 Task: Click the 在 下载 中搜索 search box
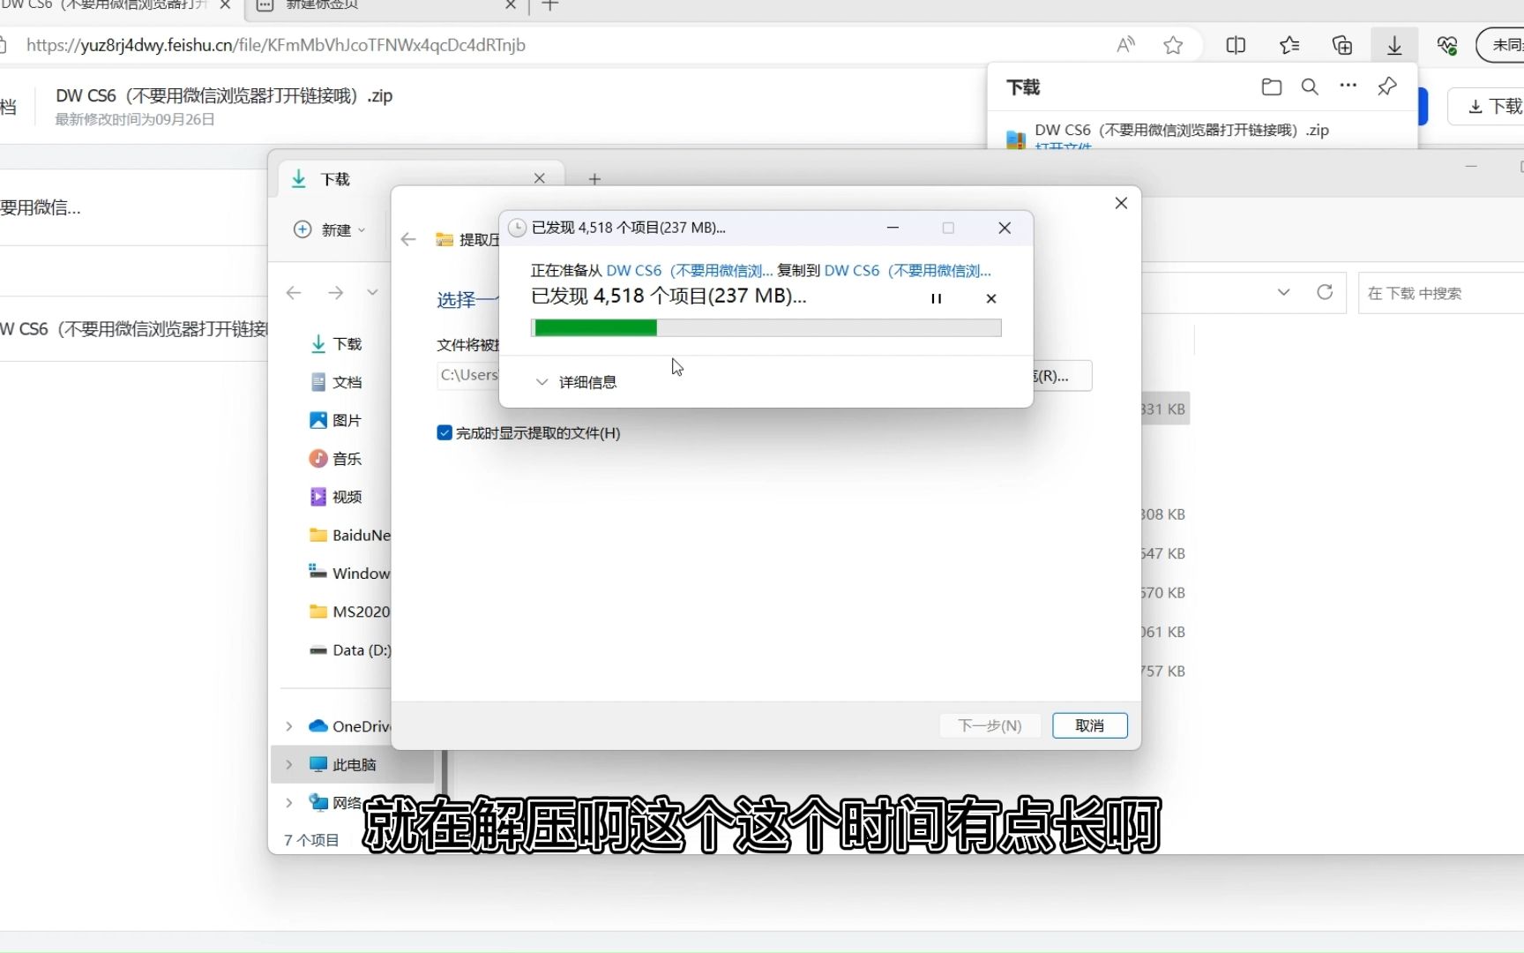pyautogui.click(x=1441, y=293)
